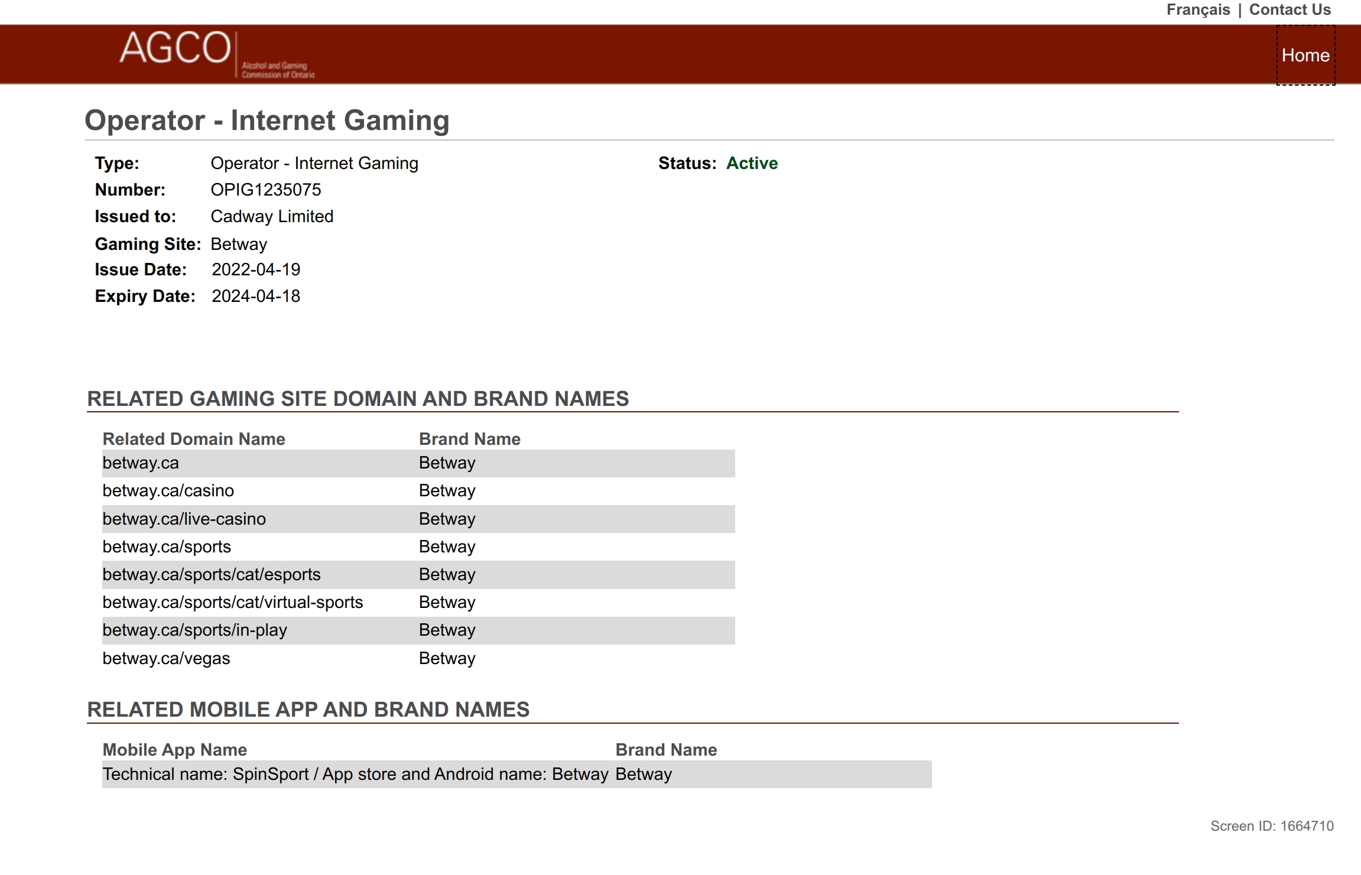Click Mobile App Name column header

point(174,750)
